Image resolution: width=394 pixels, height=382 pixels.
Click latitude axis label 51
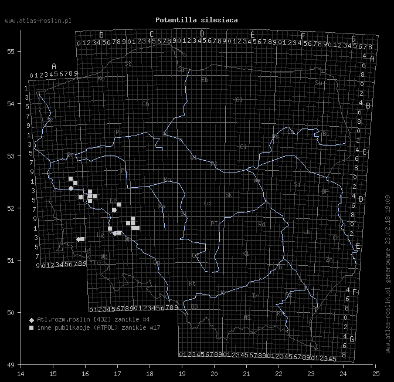point(11,261)
